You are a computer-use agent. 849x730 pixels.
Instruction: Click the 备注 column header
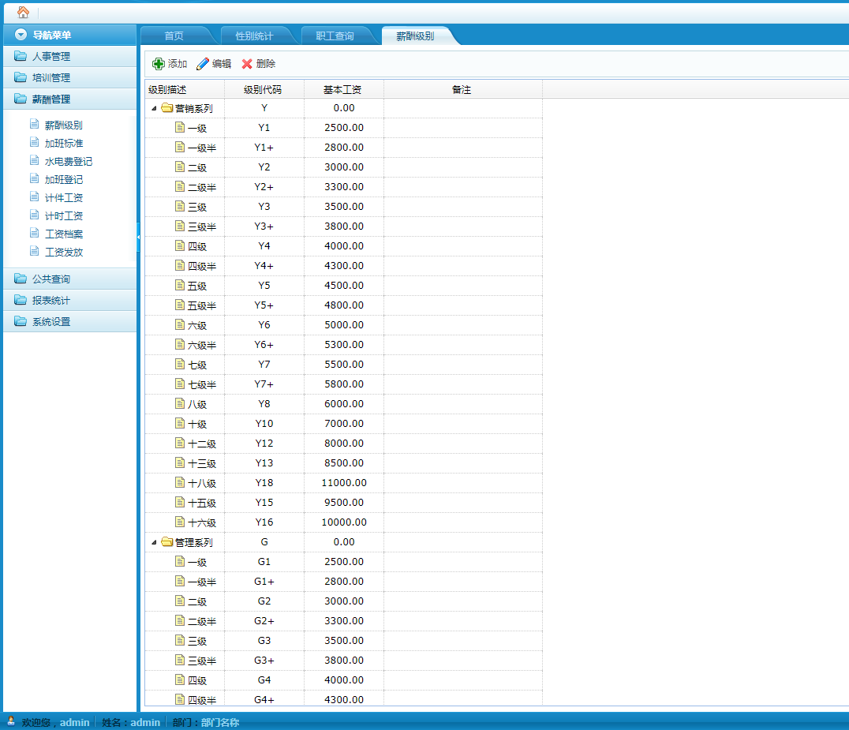[x=463, y=89]
